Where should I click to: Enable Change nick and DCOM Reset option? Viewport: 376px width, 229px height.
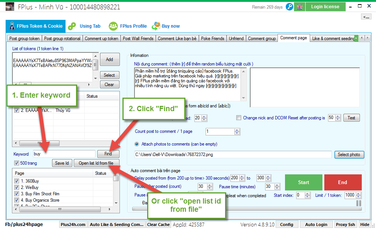coord(239,118)
